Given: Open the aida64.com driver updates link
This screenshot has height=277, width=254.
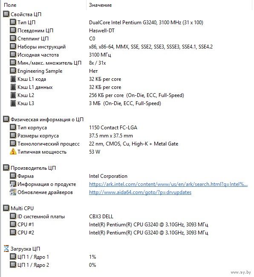Looking at the screenshot, I should pyautogui.click(x=140, y=192).
